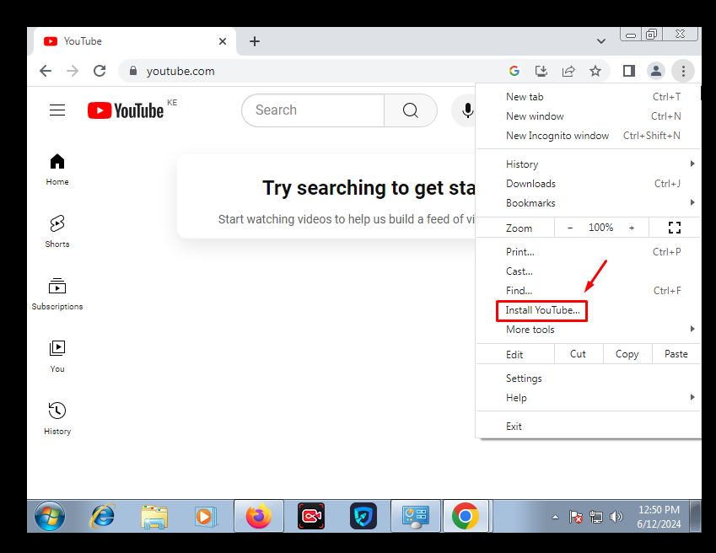Screen dimensions: 716x553
Task: Go back with the browser arrow
Action: (x=46, y=71)
